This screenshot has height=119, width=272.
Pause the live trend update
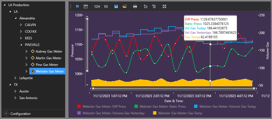pos(77,6)
